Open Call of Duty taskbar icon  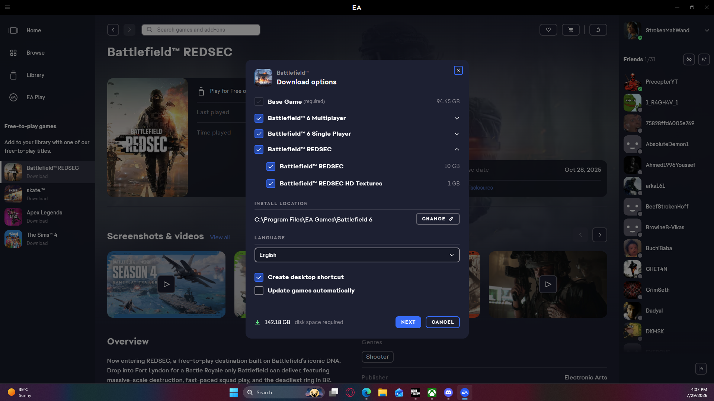pyautogui.click(x=416, y=392)
